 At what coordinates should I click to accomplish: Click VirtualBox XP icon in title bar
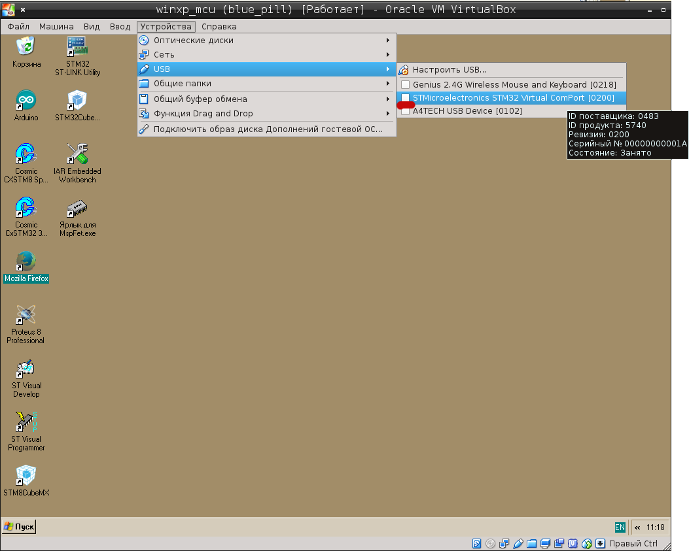tap(9, 9)
